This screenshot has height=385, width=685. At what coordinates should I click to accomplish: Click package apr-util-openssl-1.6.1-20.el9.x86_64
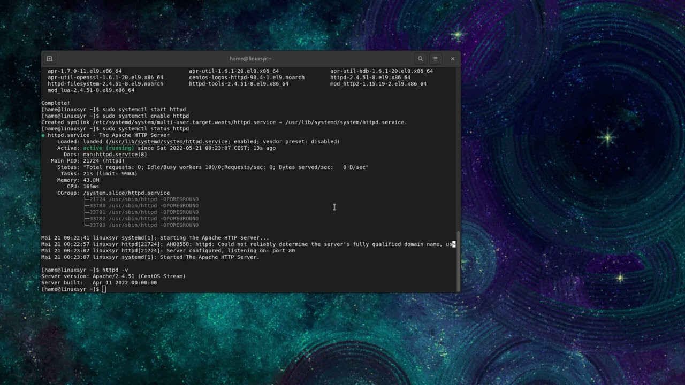[x=105, y=78]
